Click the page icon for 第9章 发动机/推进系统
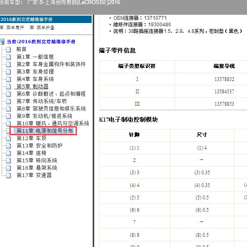 pos(9,116)
